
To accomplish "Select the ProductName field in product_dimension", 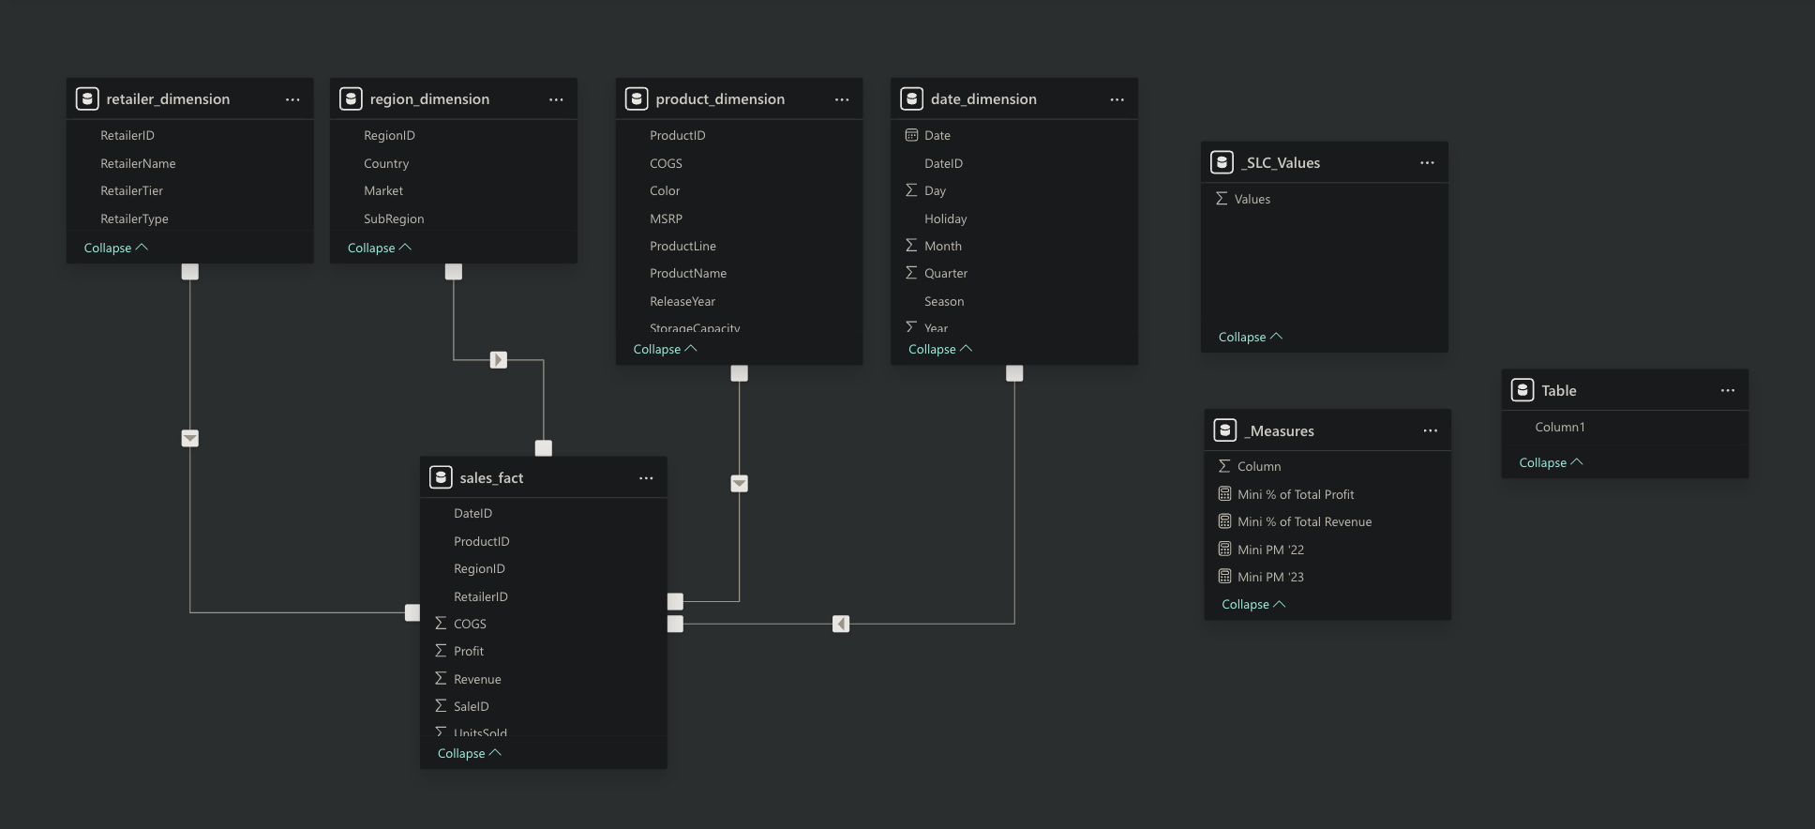I will [687, 273].
